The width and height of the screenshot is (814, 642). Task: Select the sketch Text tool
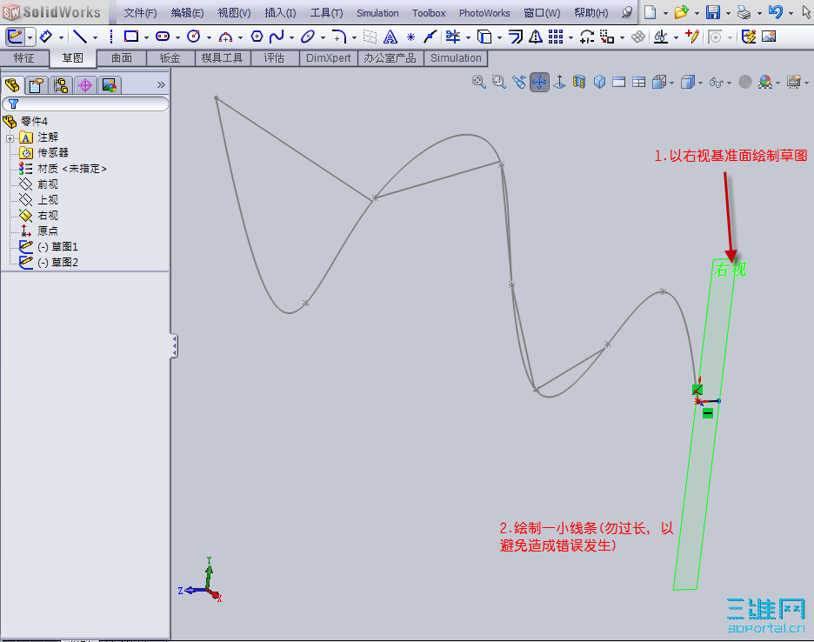point(390,37)
